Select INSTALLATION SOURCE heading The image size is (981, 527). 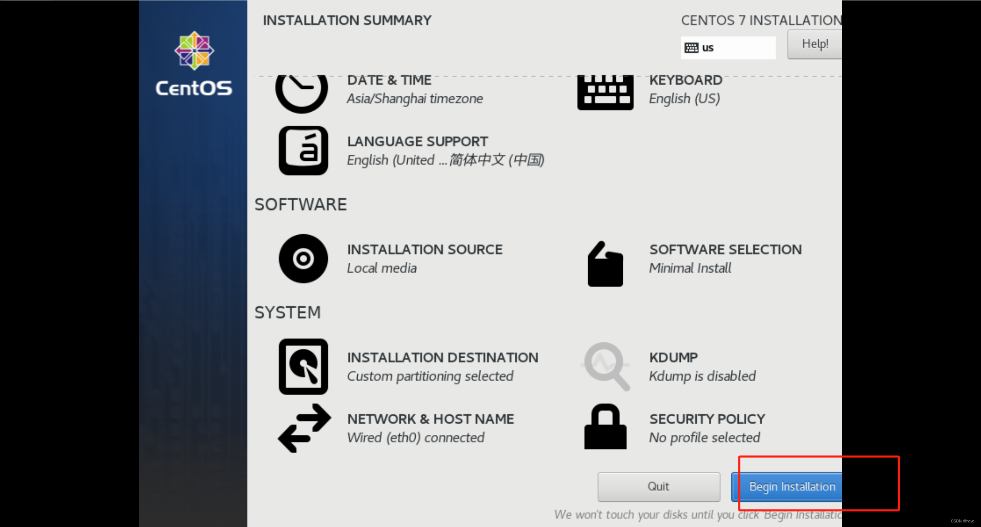pos(425,250)
